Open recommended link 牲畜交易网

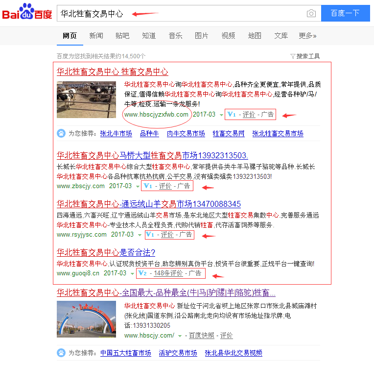tap(229, 133)
